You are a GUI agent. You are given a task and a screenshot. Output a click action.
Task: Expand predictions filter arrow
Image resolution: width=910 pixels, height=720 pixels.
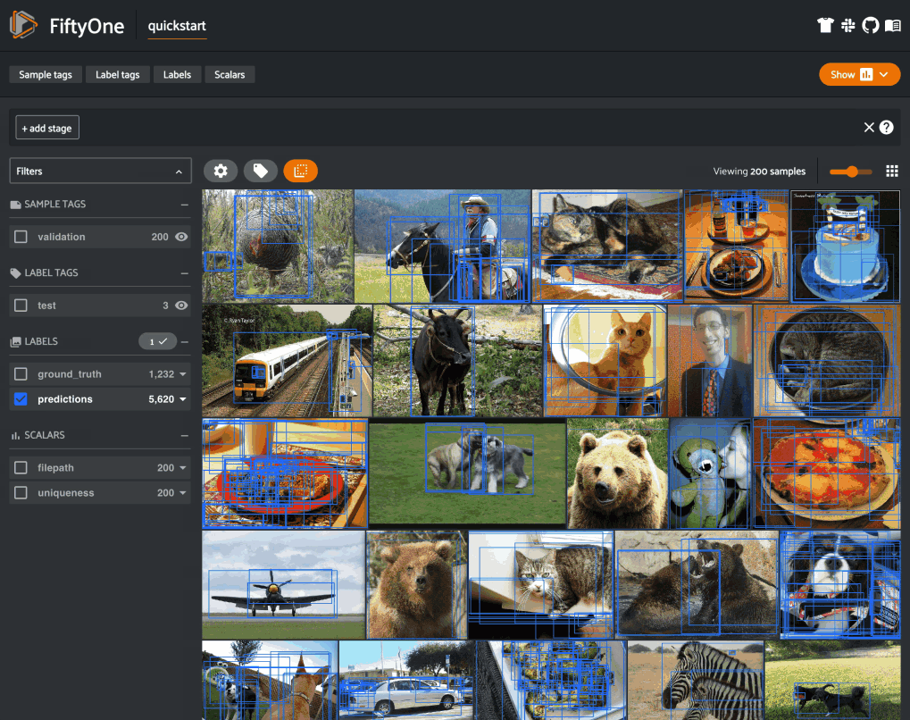[183, 399]
